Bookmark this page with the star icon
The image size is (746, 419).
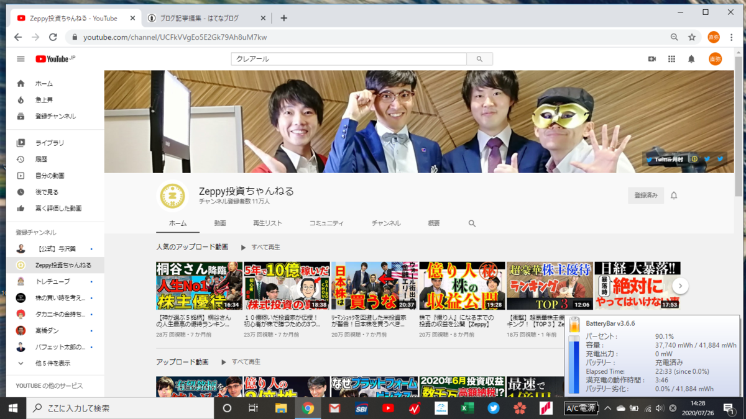point(691,37)
